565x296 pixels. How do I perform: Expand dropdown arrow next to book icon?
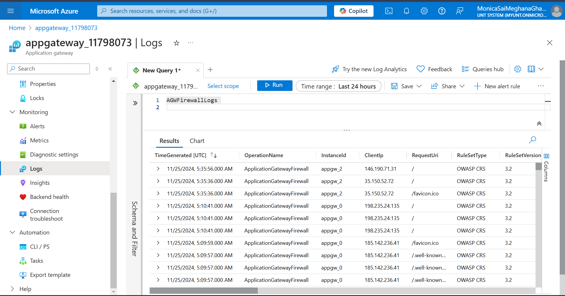pyautogui.click(x=541, y=69)
